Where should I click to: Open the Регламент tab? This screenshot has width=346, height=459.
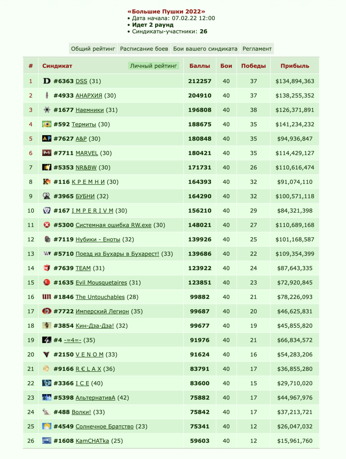point(257,49)
